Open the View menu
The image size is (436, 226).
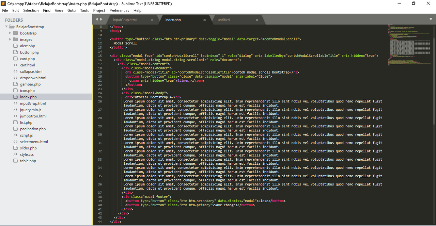click(59, 11)
